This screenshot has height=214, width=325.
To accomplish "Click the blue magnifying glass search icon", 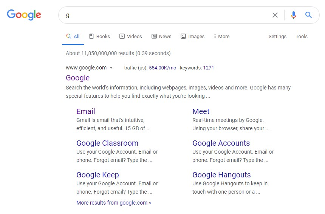I will [308, 15].
